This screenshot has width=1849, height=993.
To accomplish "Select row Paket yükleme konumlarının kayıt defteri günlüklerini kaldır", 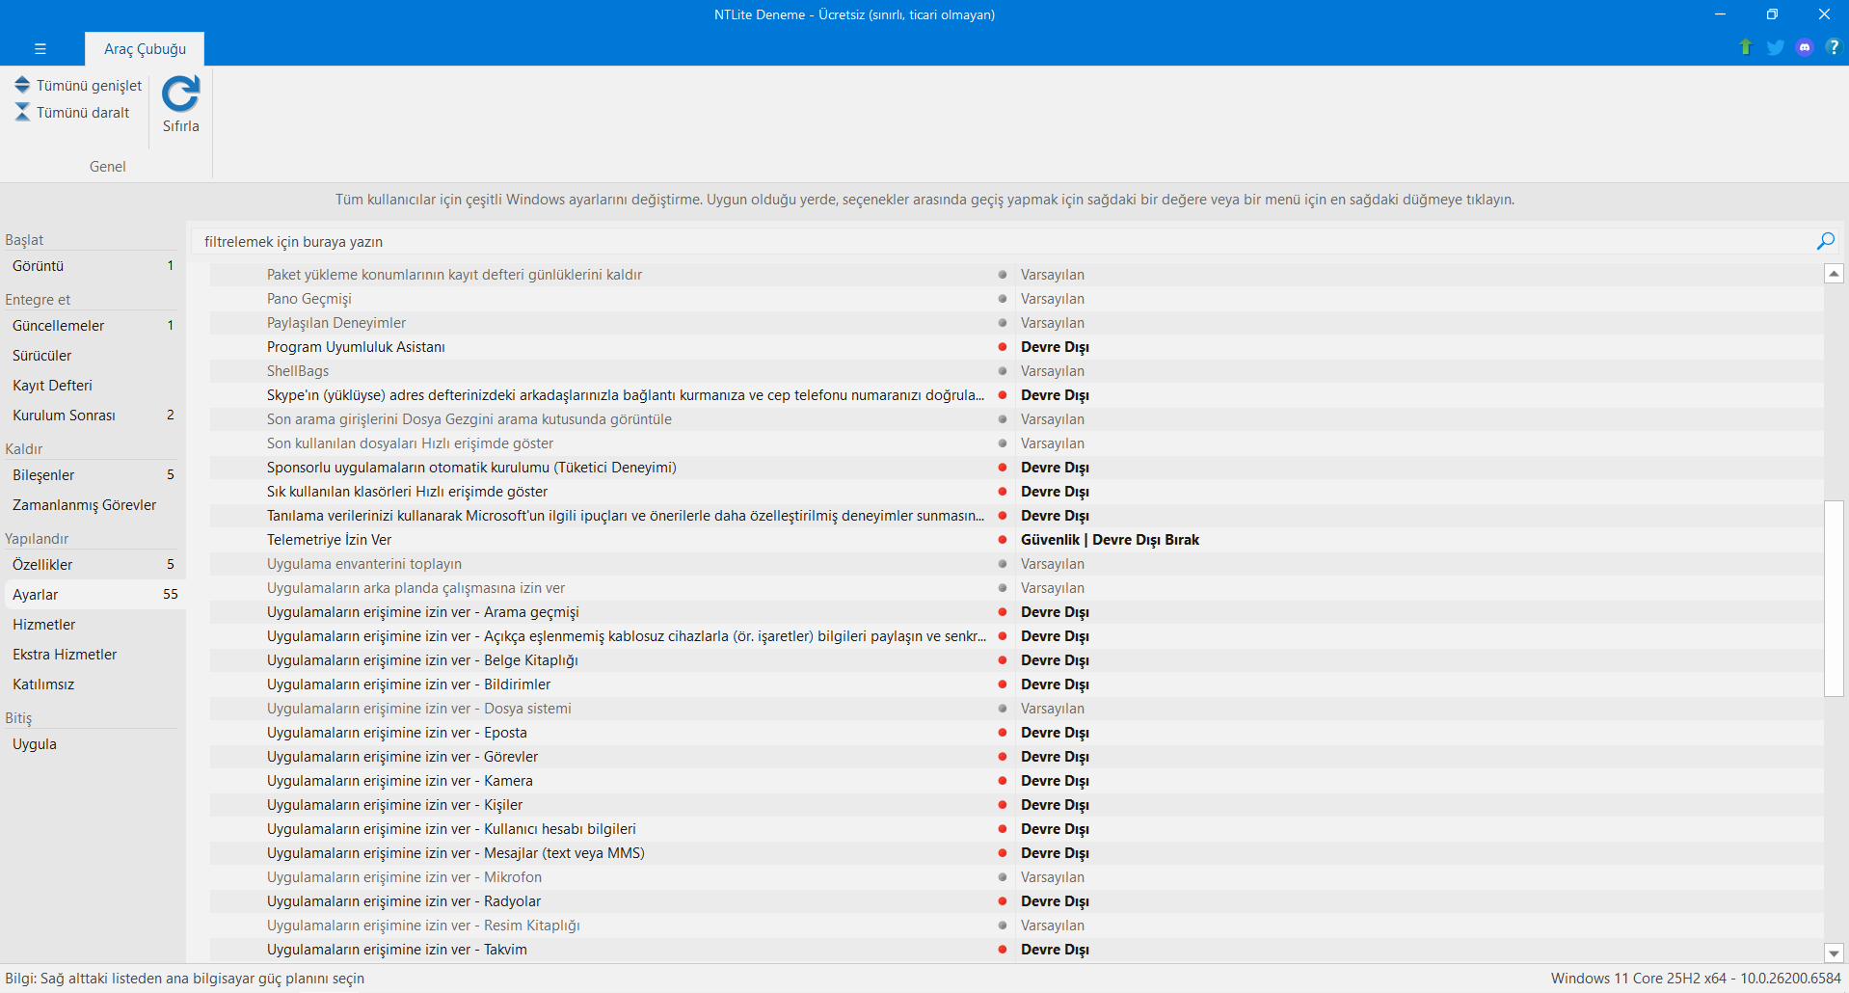I will (x=1017, y=275).
